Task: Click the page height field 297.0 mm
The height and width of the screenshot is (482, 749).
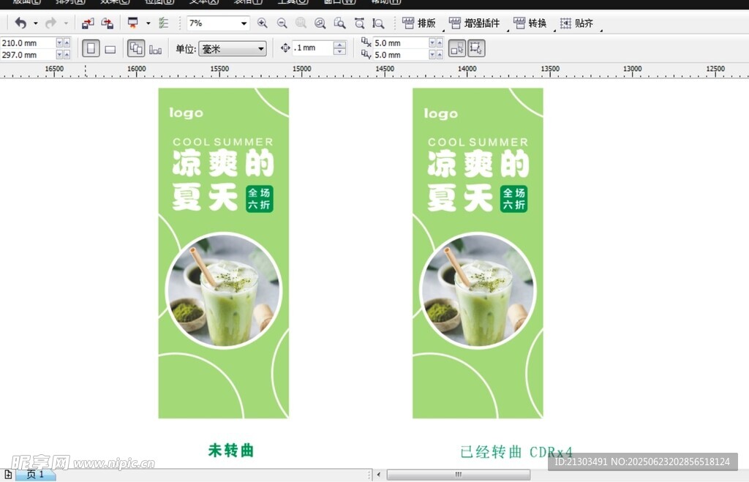Action: (x=28, y=55)
